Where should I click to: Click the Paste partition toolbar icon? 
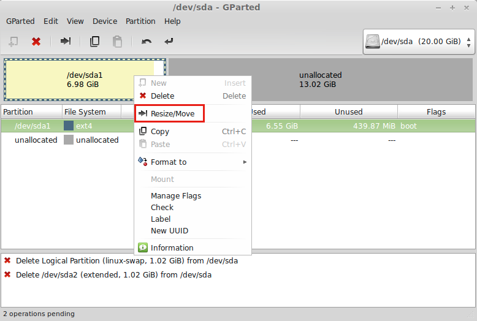pos(116,42)
